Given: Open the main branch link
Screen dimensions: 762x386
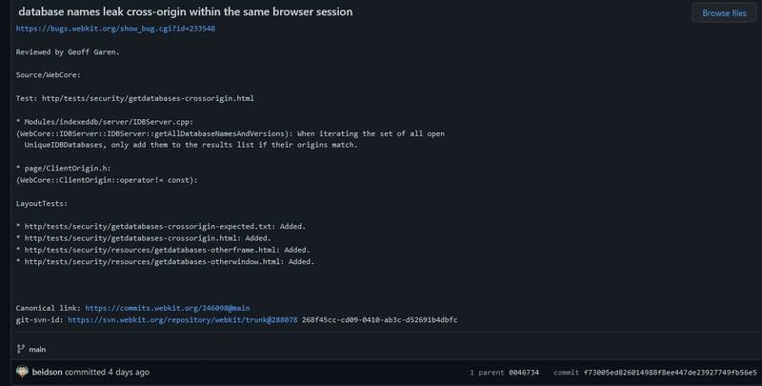Looking at the screenshot, I should pos(37,349).
